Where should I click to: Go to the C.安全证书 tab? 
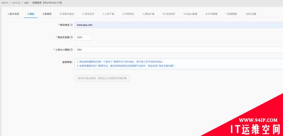tap(88, 14)
